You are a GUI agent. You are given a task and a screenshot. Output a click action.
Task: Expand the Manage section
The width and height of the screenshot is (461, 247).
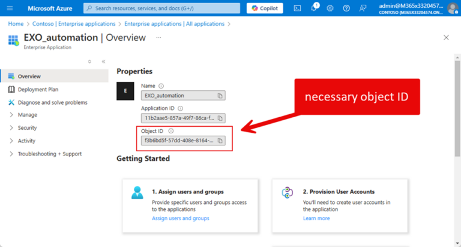27,115
